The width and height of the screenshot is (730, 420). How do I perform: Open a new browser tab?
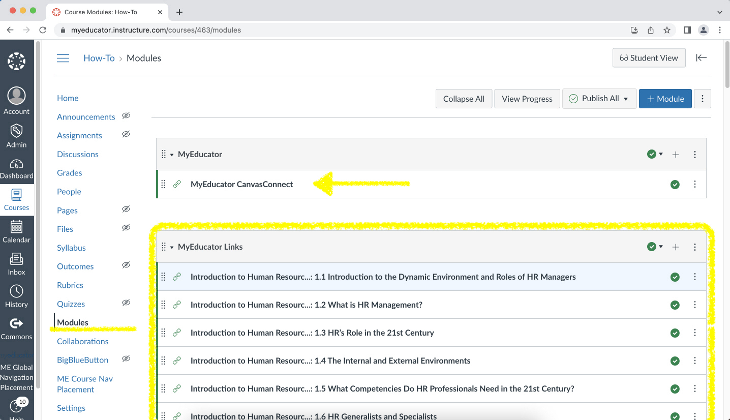(x=179, y=12)
